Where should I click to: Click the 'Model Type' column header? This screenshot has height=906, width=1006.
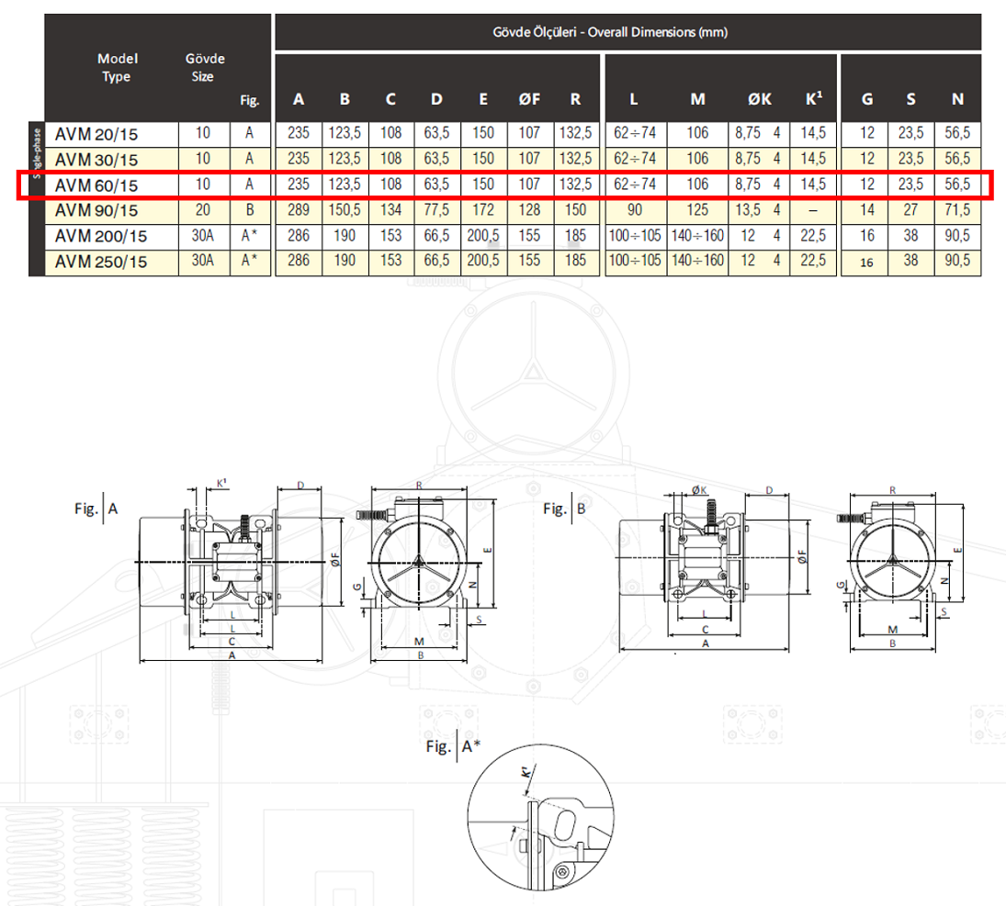click(x=117, y=67)
